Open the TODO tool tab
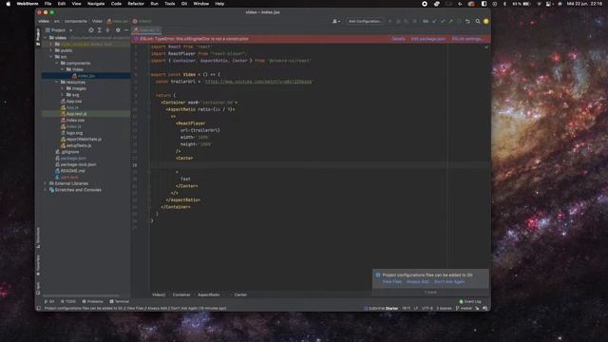608x342 pixels. (x=68, y=301)
